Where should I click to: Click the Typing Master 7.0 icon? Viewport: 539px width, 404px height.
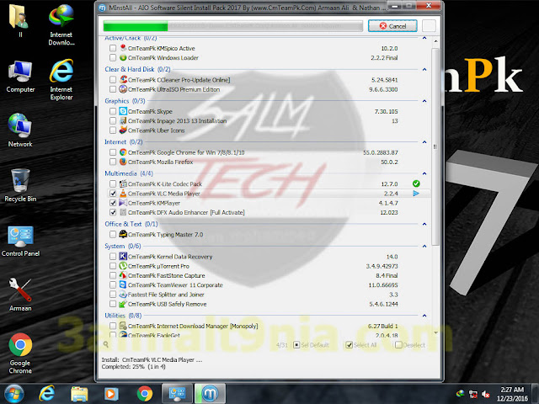coord(123,234)
